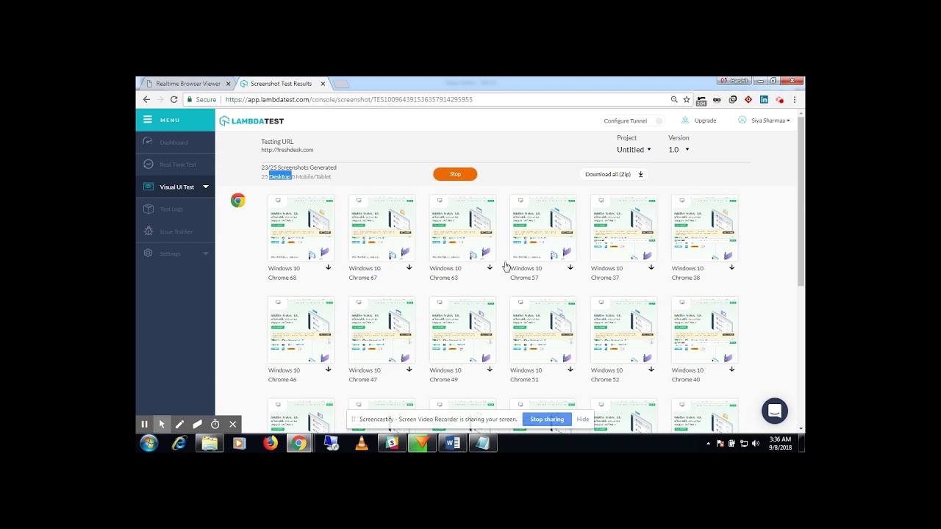Viewport: 941px width, 529px height.
Task: Download the Chrome 63 screenshot
Action: [490, 267]
